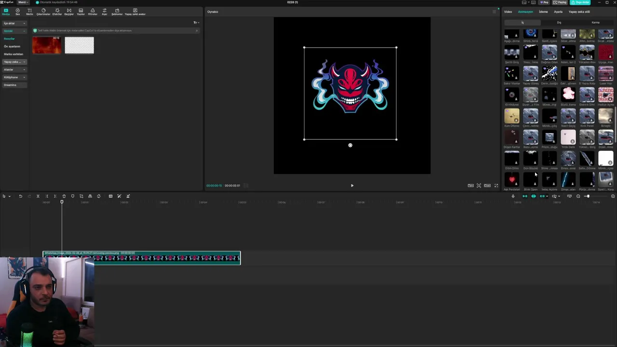Image resolution: width=617 pixels, height=347 pixels.
Task: Play the preview video
Action: coord(352,186)
